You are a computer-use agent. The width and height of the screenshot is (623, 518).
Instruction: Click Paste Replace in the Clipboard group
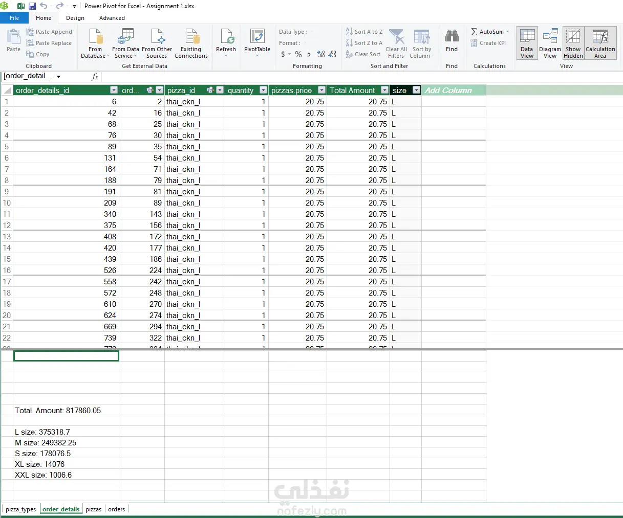[49, 43]
